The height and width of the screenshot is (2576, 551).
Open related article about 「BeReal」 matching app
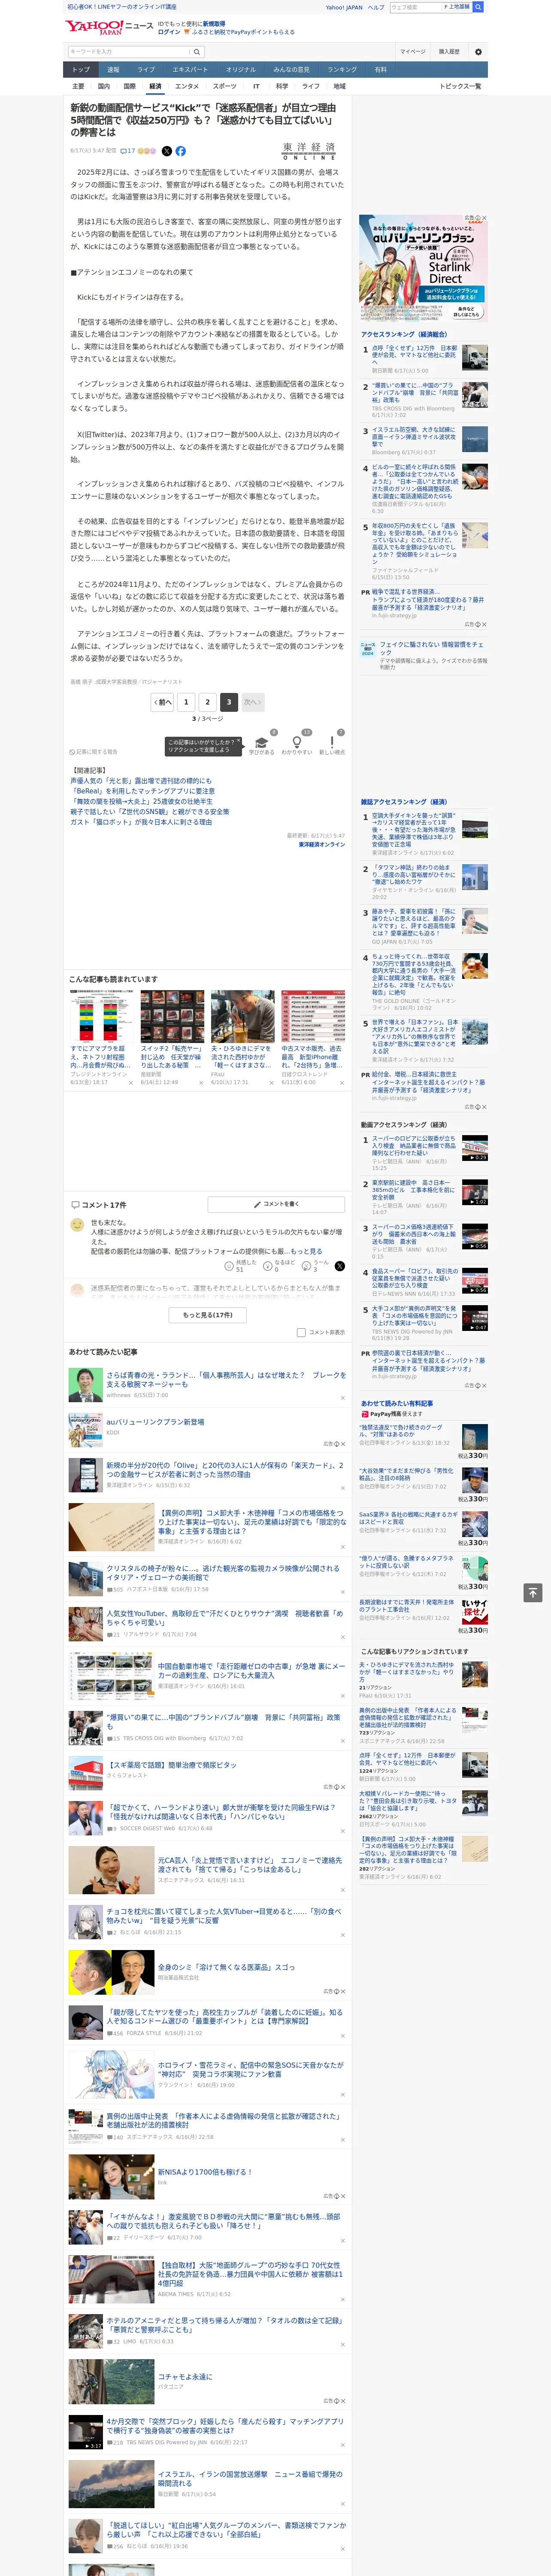(x=142, y=791)
